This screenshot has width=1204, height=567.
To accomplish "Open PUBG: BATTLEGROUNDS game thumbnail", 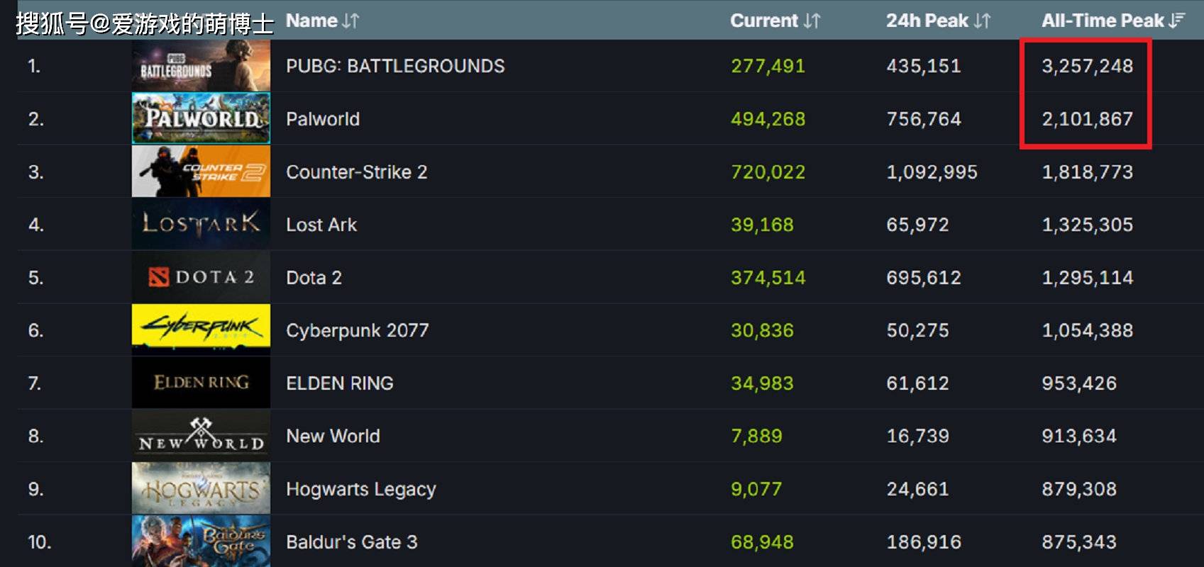I will pos(201,66).
